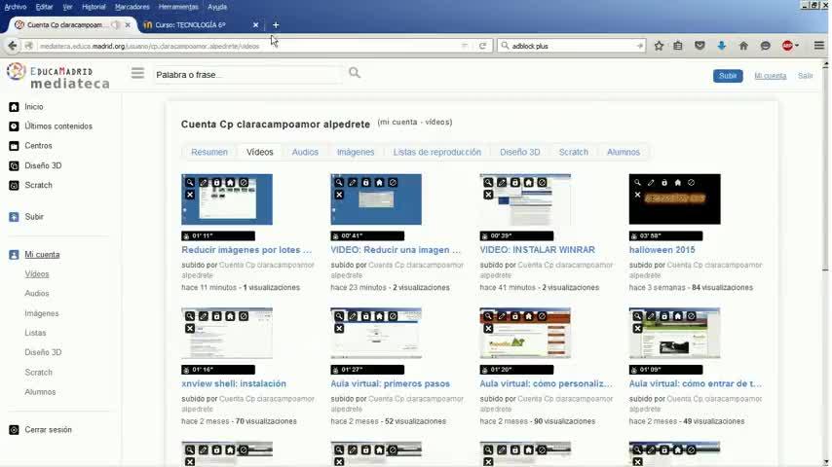Open the Archivo menu
This screenshot has width=832, height=467.
click(x=16, y=7)
